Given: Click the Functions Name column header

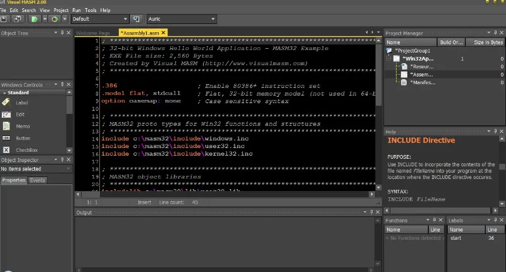Looking at the screenshot, I should click(406, 230).
